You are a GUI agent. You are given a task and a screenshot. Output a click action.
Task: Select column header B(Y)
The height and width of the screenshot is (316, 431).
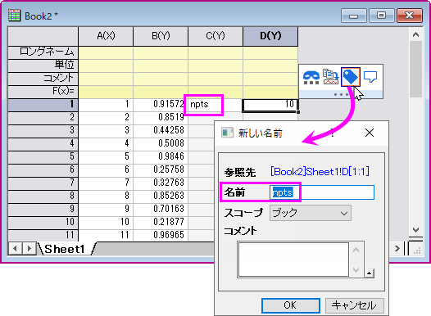coord(161,36)
